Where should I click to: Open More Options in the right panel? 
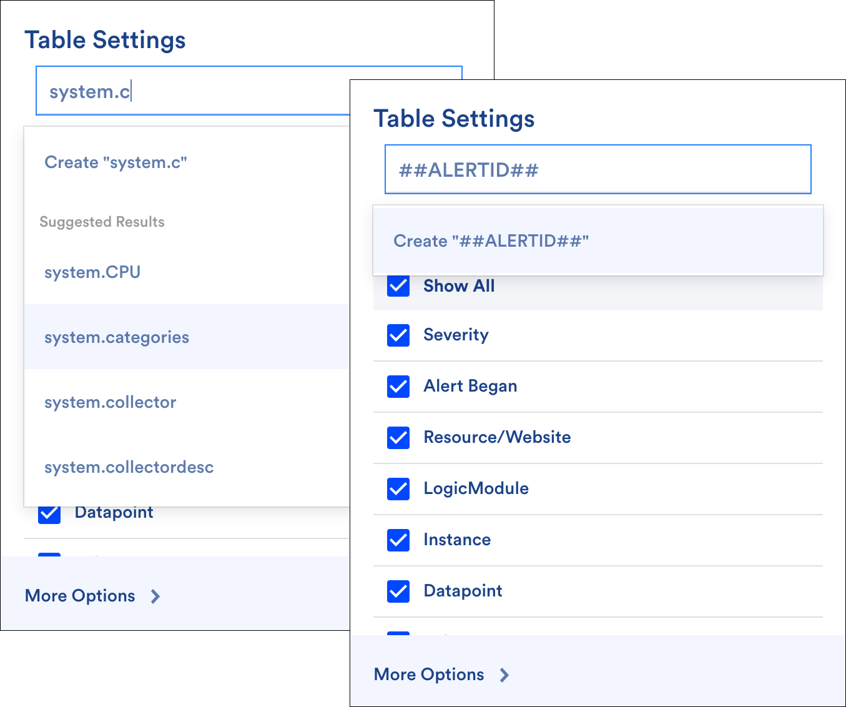tap(429, 675)
